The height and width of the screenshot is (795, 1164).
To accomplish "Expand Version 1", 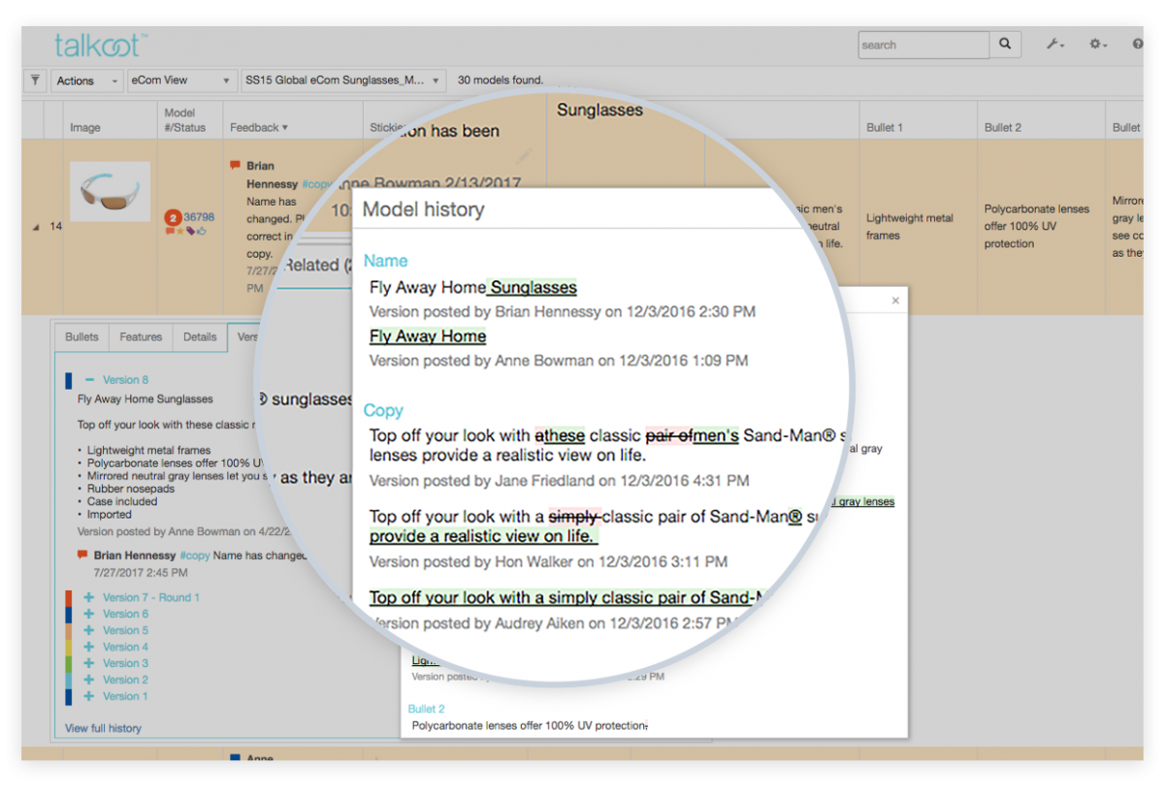I will (x=89, y=696).
